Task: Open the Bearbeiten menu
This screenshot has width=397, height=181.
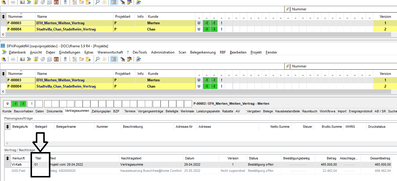Action: [x=238, y=52]
